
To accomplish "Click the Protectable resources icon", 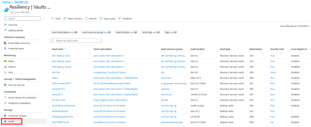I will pos(5,43).
